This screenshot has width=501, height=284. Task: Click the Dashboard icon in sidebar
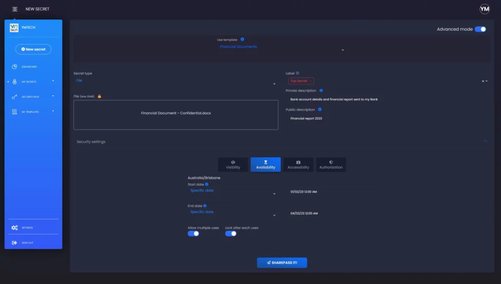point(15,66)
